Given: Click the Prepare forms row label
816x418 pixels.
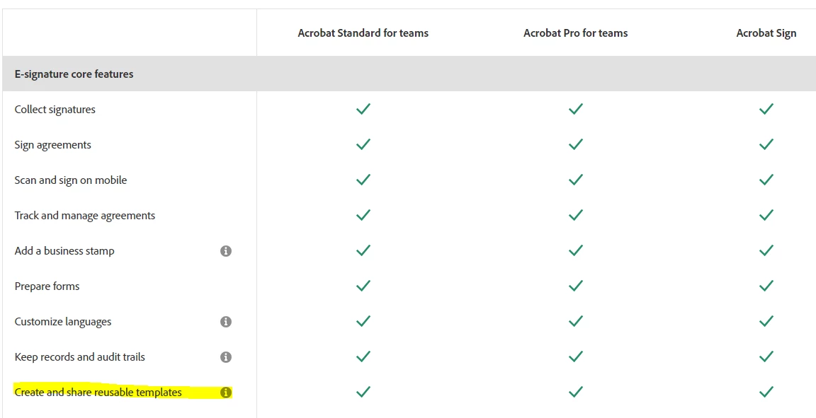Looking at the screenshot, I should click(x=47, y=286).
